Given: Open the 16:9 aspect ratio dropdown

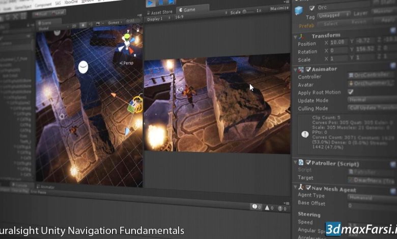Looking at the screenshot, I should [x=201, y=15].
